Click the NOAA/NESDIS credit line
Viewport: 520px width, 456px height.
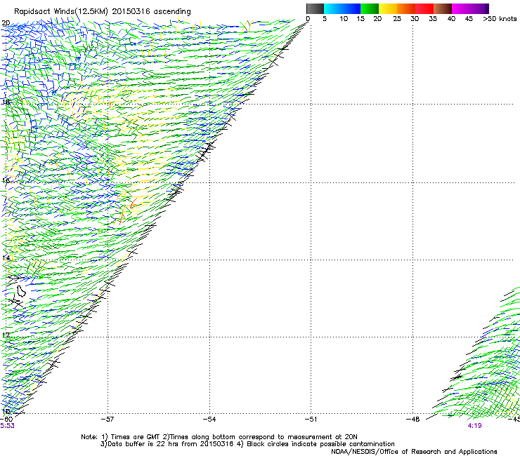(x=414, y=452)
